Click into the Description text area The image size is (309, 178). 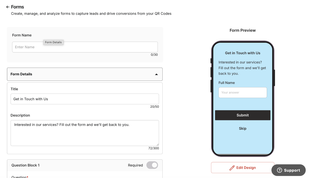[85, 133]
